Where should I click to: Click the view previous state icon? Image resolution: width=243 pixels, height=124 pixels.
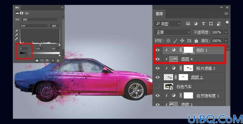pyautogui.click(x=42, y=60)
